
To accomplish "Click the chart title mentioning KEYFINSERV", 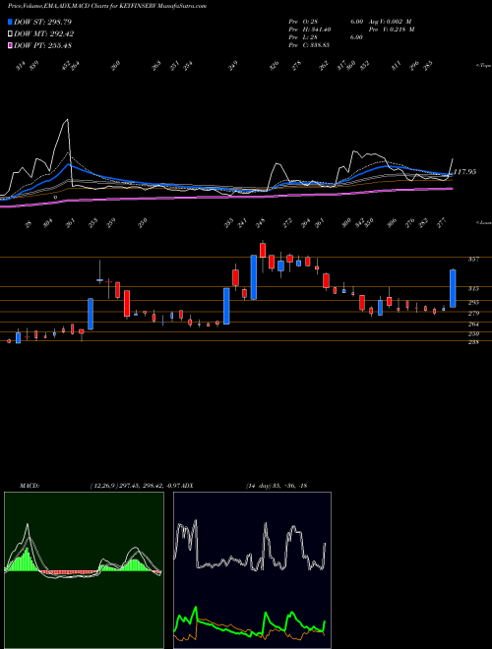I will (x=107, y=6).
